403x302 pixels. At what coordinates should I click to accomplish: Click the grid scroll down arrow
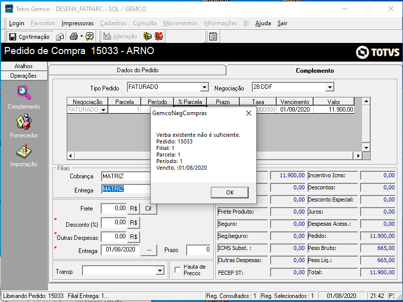point(366,147)
